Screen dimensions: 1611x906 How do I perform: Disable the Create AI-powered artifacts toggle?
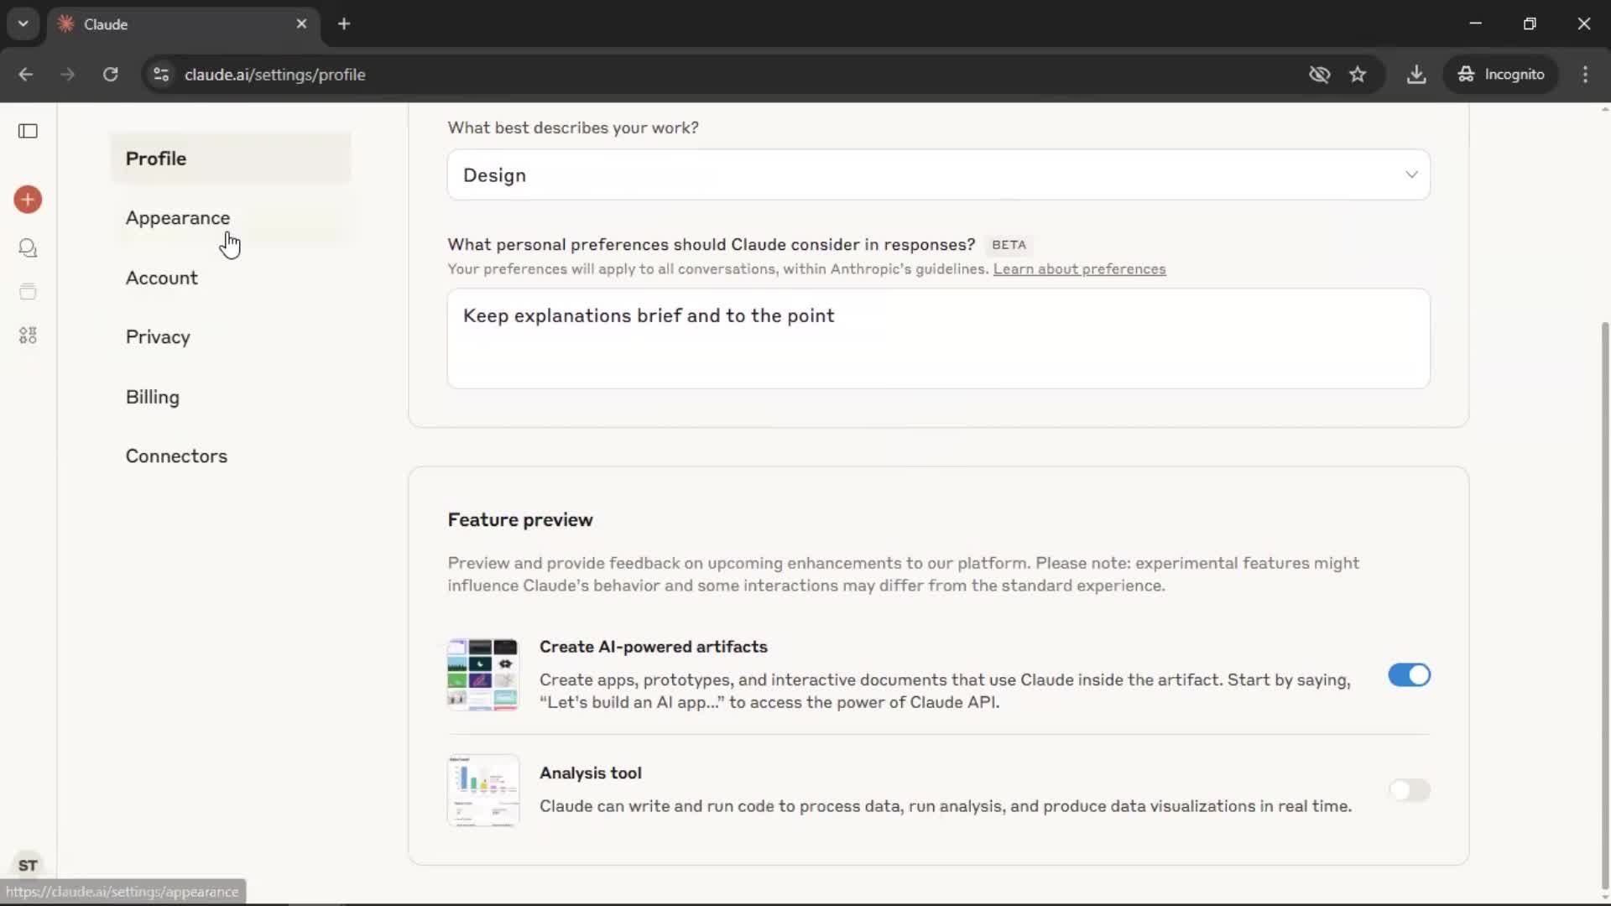click(1409, 675)
